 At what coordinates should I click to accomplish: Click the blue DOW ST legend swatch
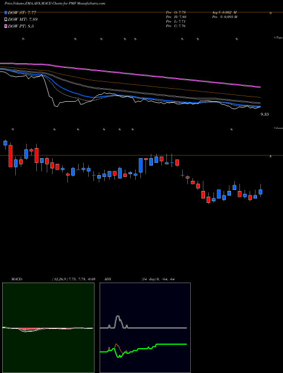[x=6, y=12]
